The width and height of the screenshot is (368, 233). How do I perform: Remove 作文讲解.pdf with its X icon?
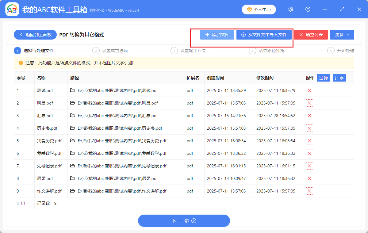click(x=309, y=191)
